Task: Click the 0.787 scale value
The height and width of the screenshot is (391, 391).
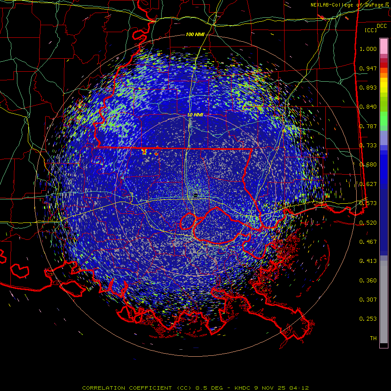Action: pyautogui.click(x=368, y=126)
